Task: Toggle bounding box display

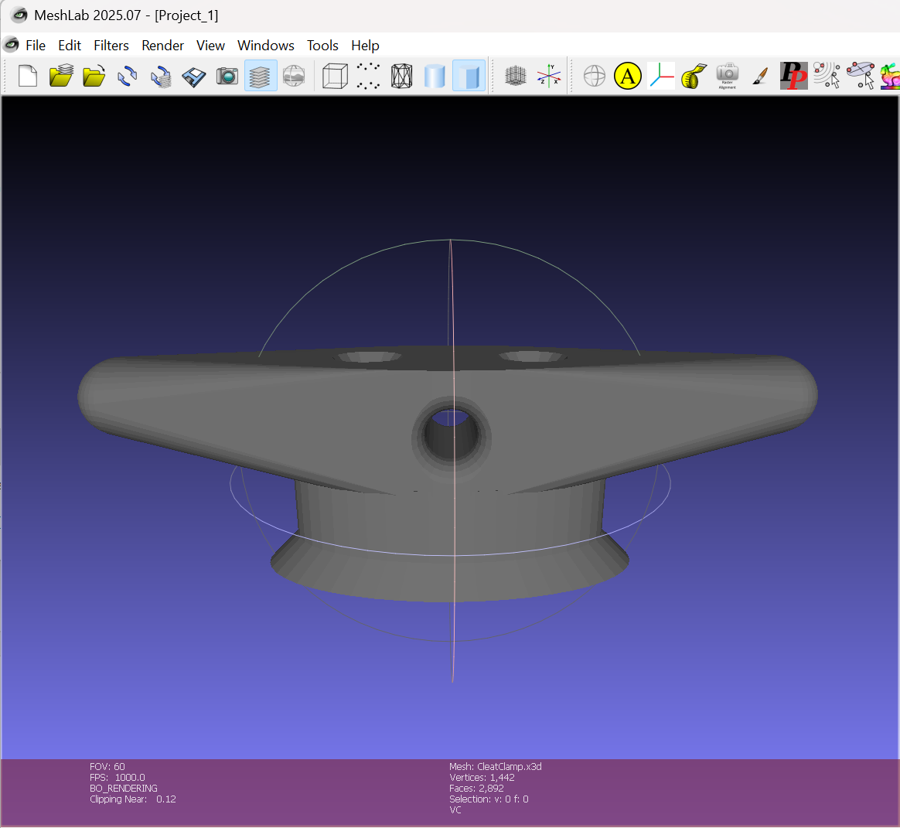Action: [x=335, y=76]
